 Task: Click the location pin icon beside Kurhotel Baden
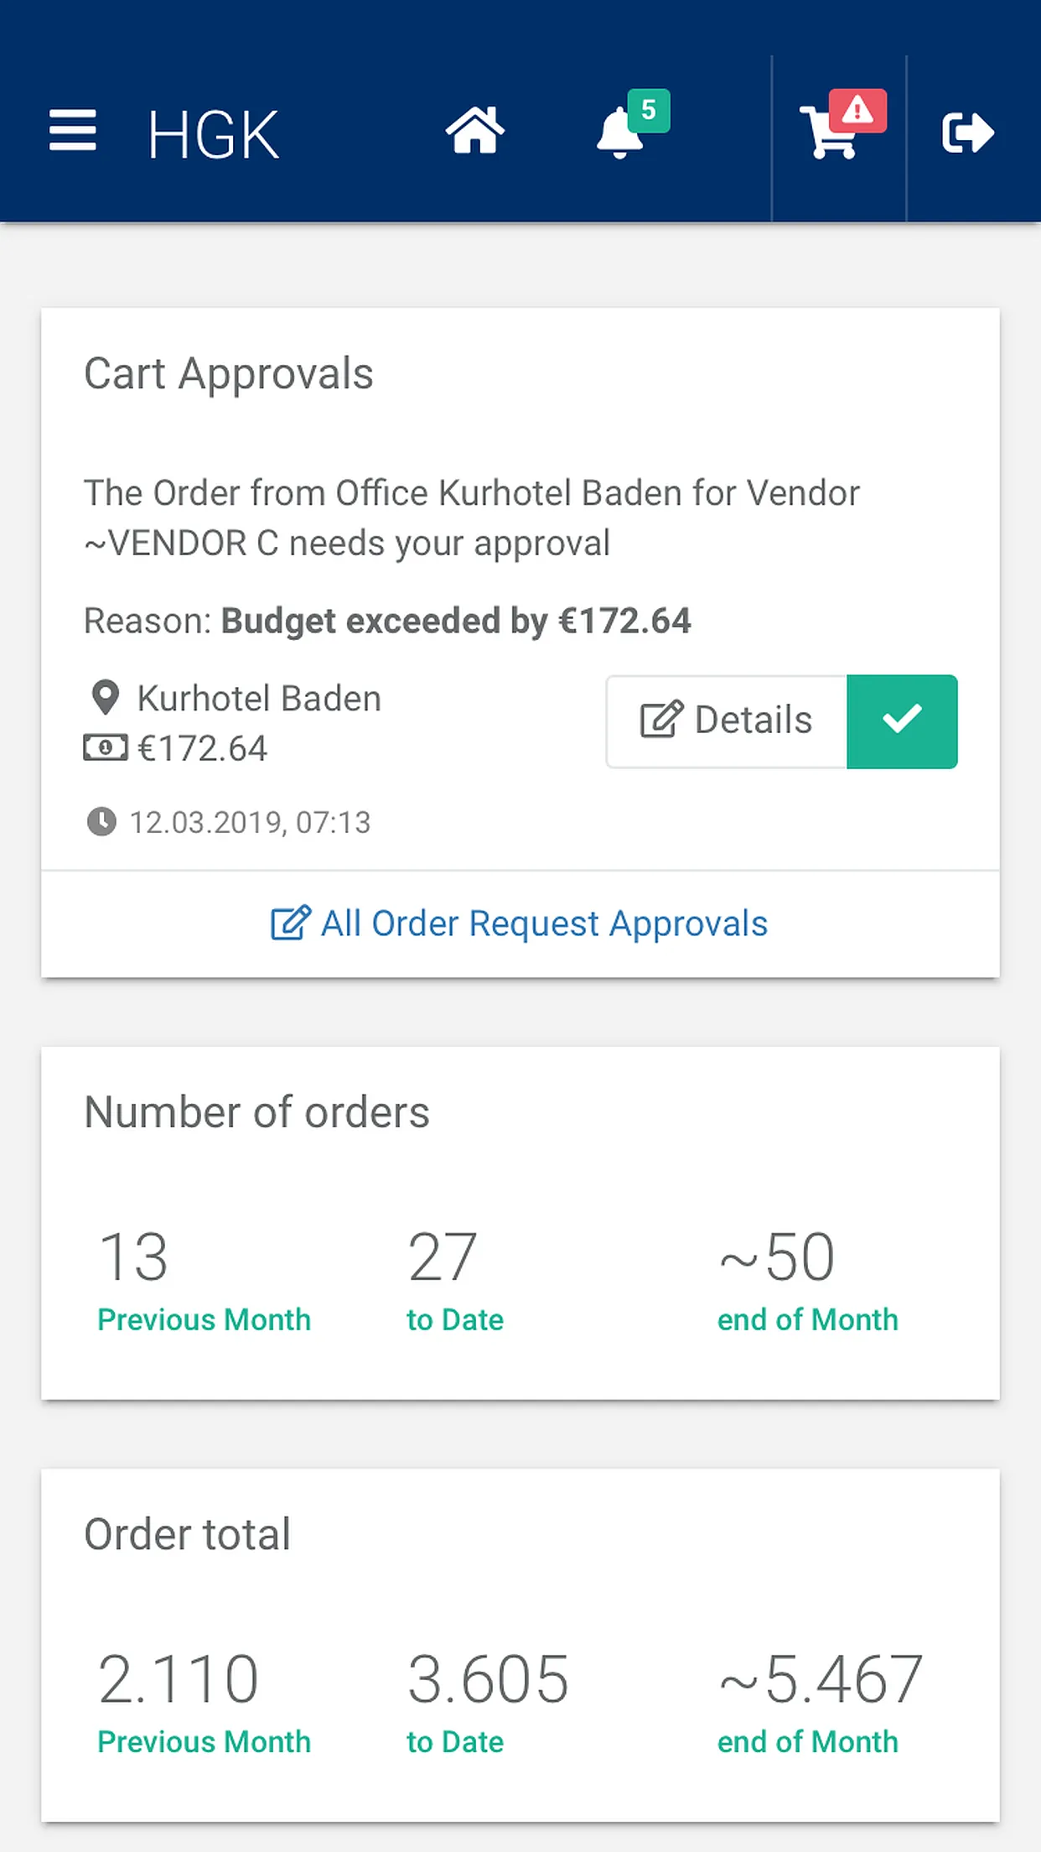click(x=106, y=698)
